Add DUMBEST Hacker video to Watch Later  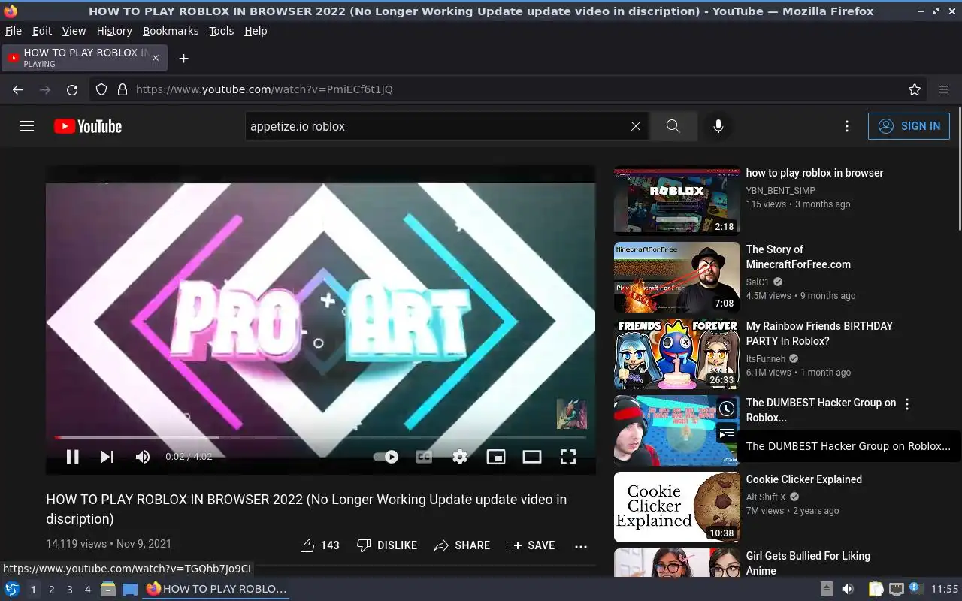pos(727,409)
